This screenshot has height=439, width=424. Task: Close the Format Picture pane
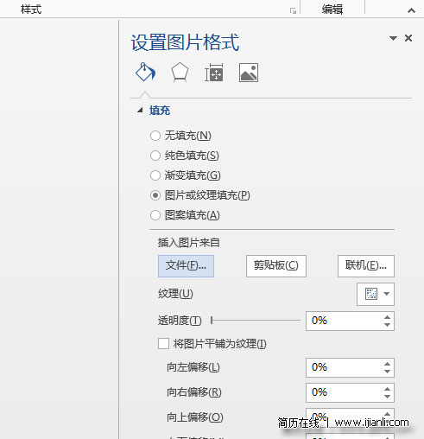pos(408,38)
